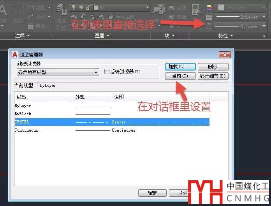Open the 显示所有线型 filter dropdown
This screenshot has height=206, width=271.
(58, 72)
